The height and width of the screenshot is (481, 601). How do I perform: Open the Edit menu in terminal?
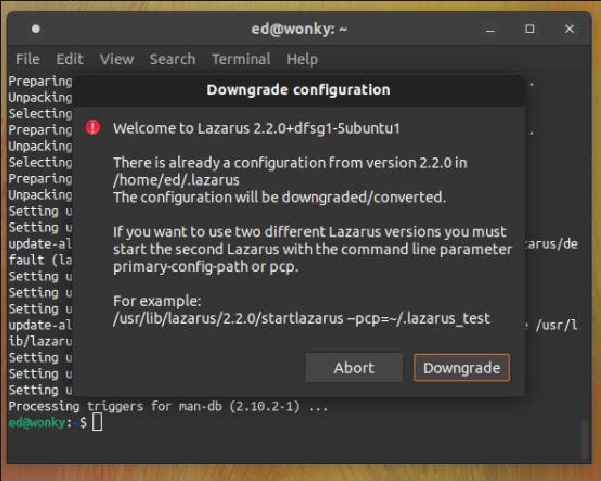point(70,59)
